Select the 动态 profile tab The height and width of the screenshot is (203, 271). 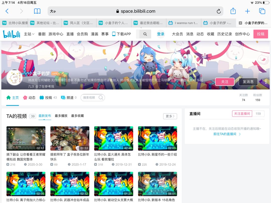(x=29, y=97)
